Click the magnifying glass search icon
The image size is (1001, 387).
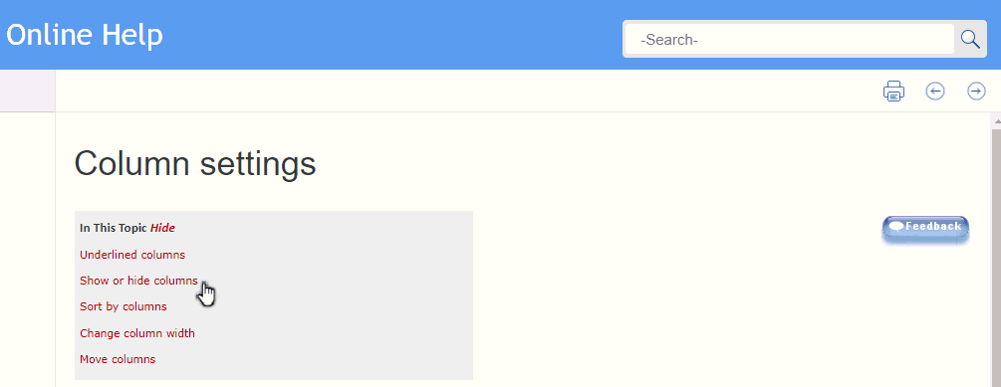[x=970, y=40]
